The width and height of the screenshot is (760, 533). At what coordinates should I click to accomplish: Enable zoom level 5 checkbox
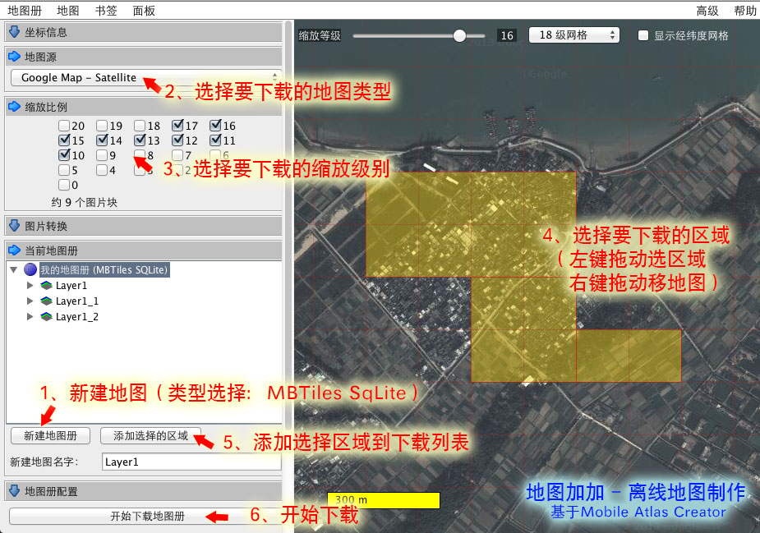[64, 170]
